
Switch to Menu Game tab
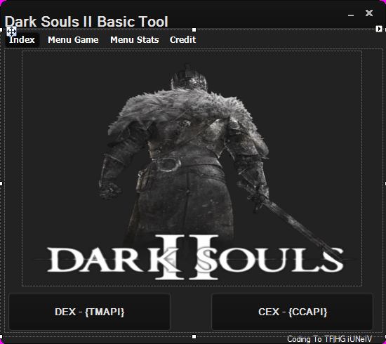[73, 40]
